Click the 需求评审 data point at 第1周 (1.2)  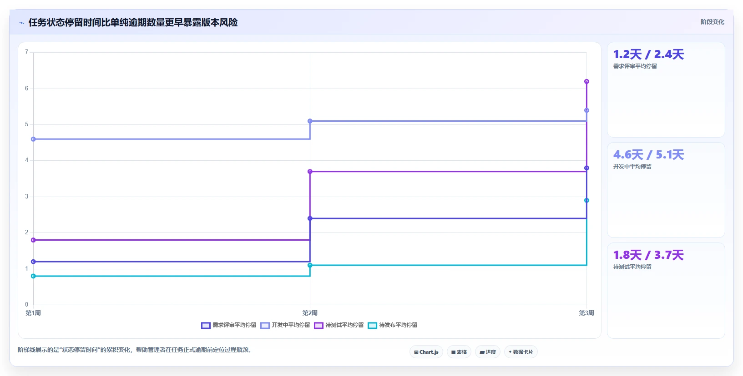[x=33, y=262]
